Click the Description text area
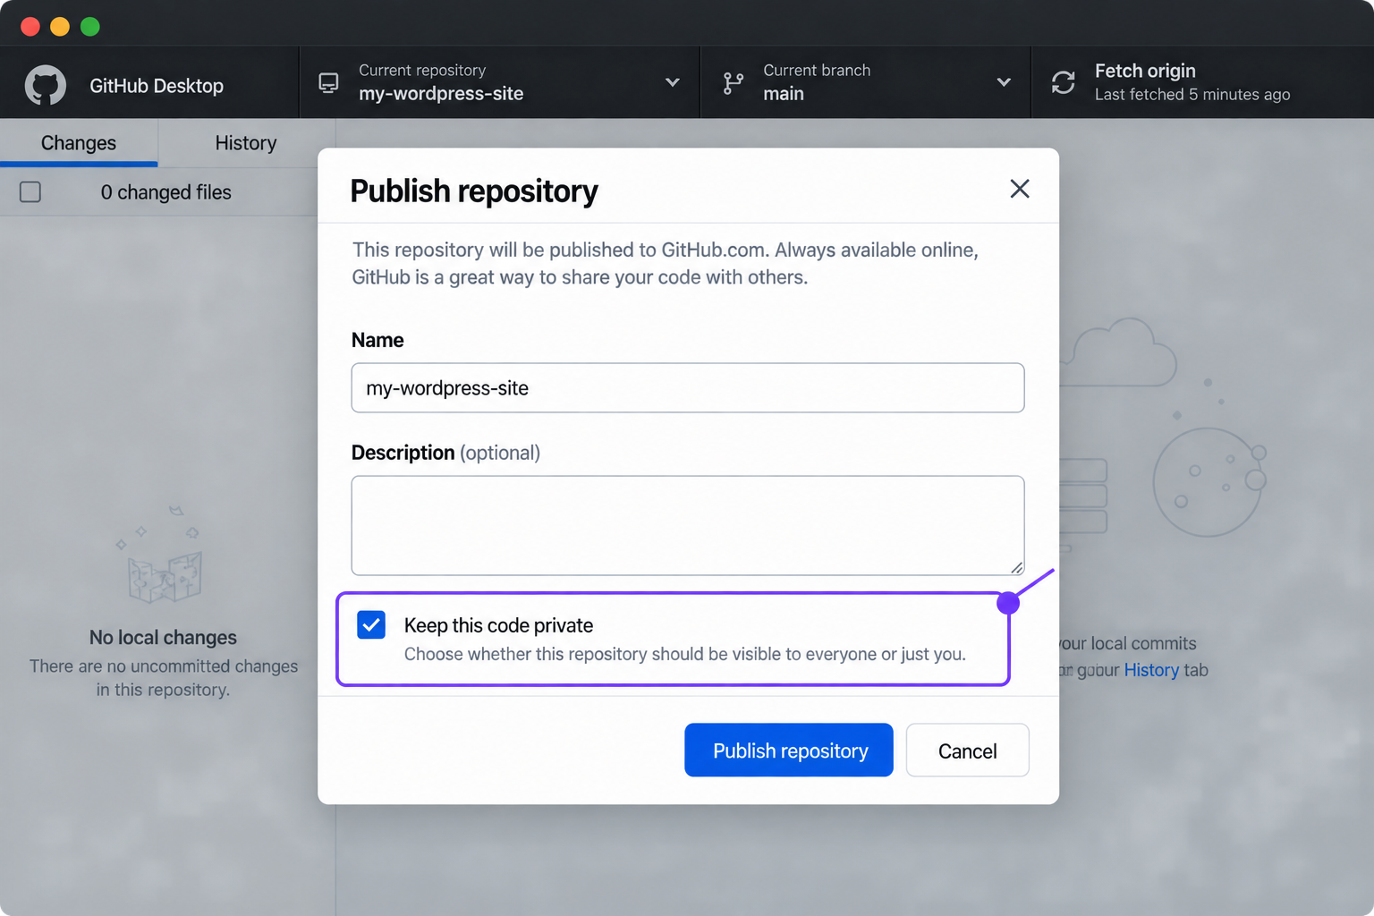Viewport: 1374px width, 916px height. coord(688,525)
